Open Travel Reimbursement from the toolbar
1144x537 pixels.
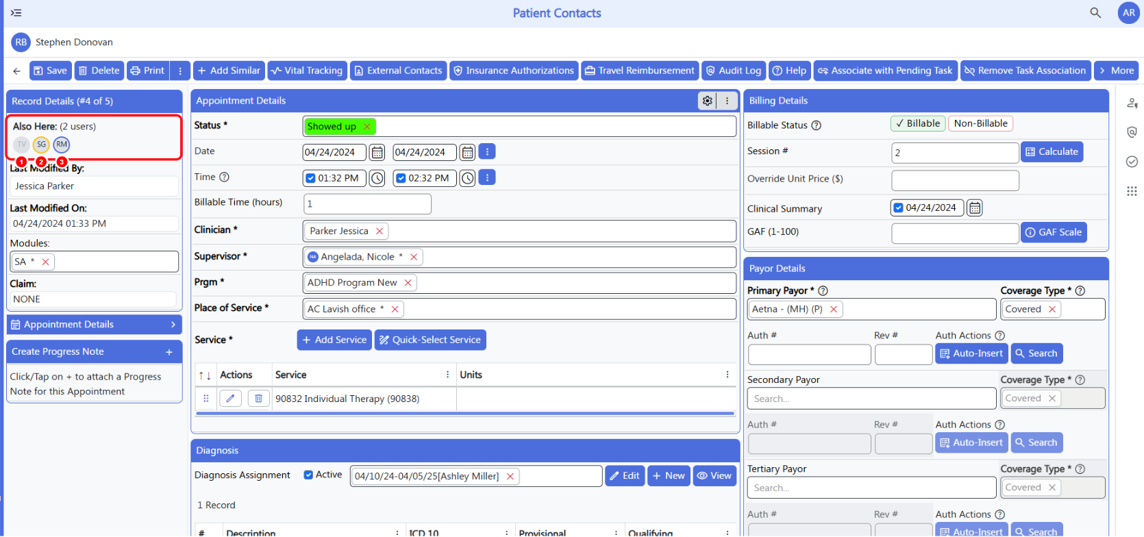(x=640, y=71)
